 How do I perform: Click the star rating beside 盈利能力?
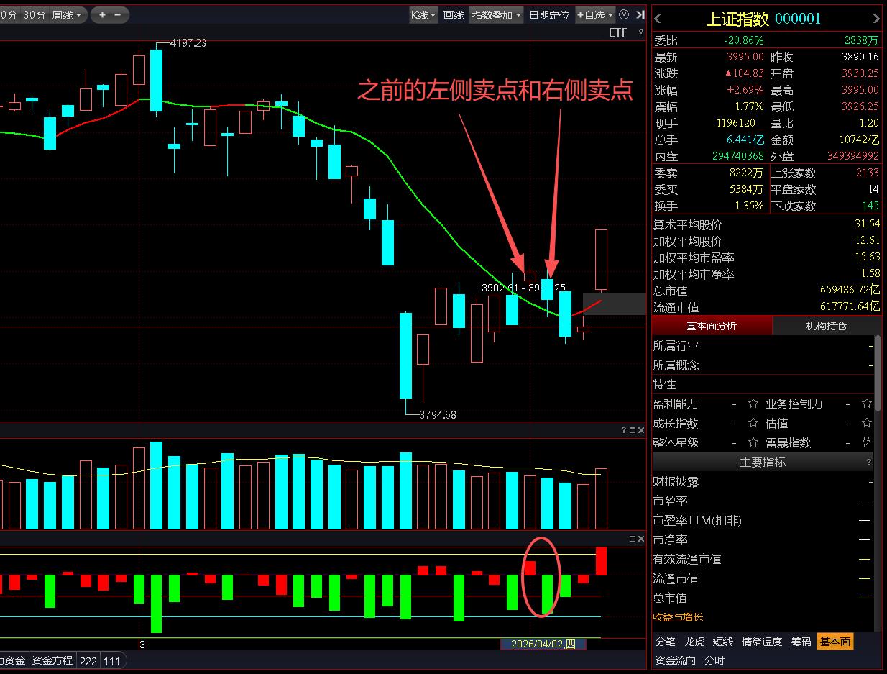coord(753,404)
